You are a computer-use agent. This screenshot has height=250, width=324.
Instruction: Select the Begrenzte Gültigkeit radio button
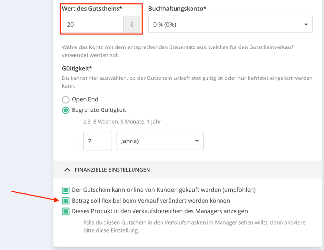(x=66, y=110)
